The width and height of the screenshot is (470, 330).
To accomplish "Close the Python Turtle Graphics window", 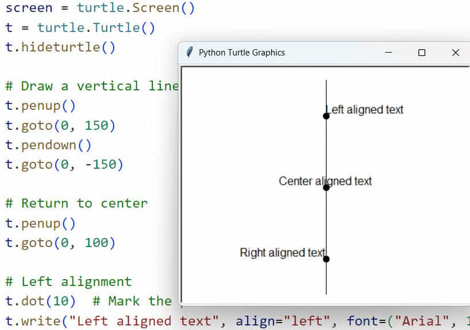I will pyautogui.click(x=456, y=53).
